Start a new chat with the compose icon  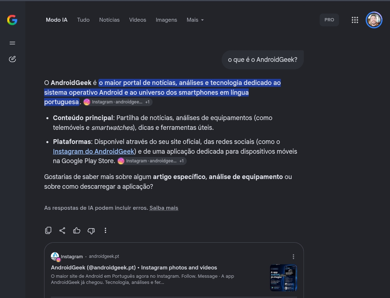pyautogui.click(x=12, y=59)
